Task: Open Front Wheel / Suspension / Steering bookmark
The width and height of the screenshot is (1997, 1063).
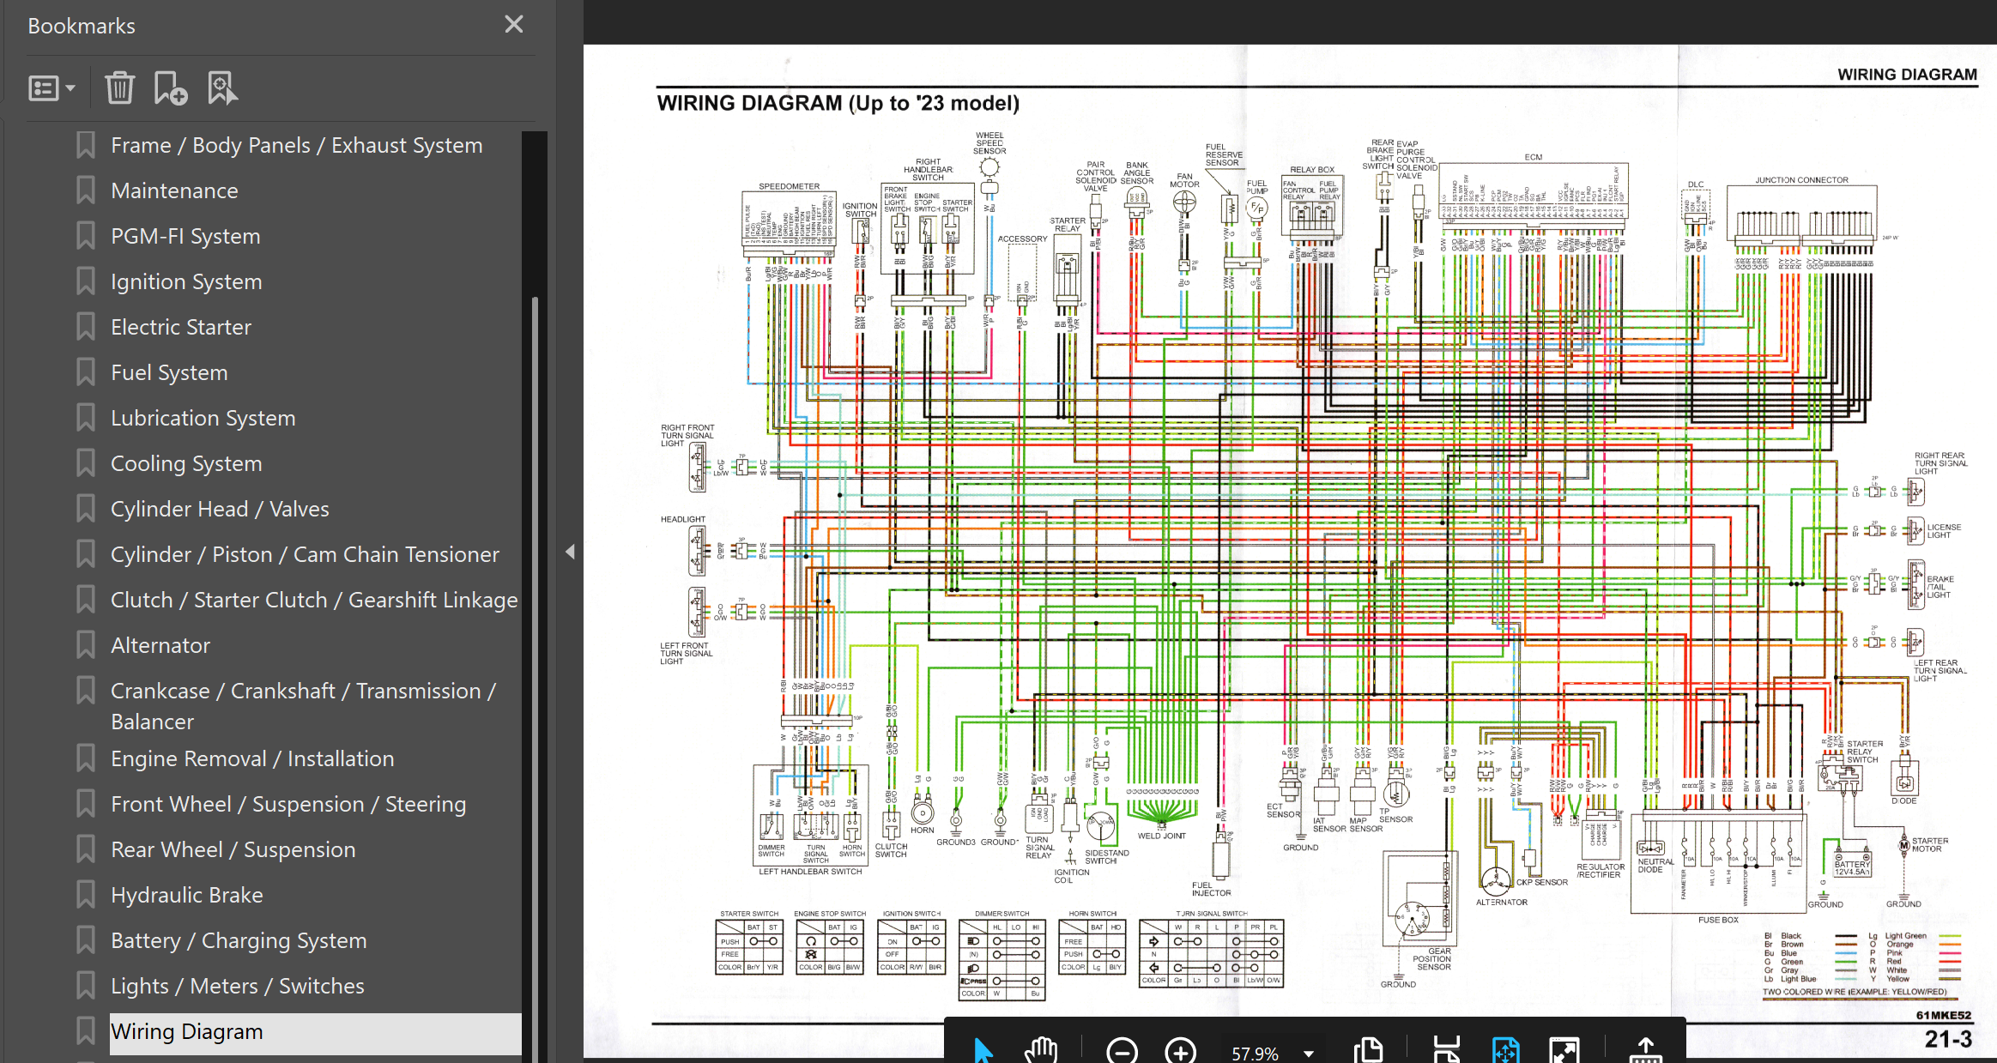Action: point(288,804)
